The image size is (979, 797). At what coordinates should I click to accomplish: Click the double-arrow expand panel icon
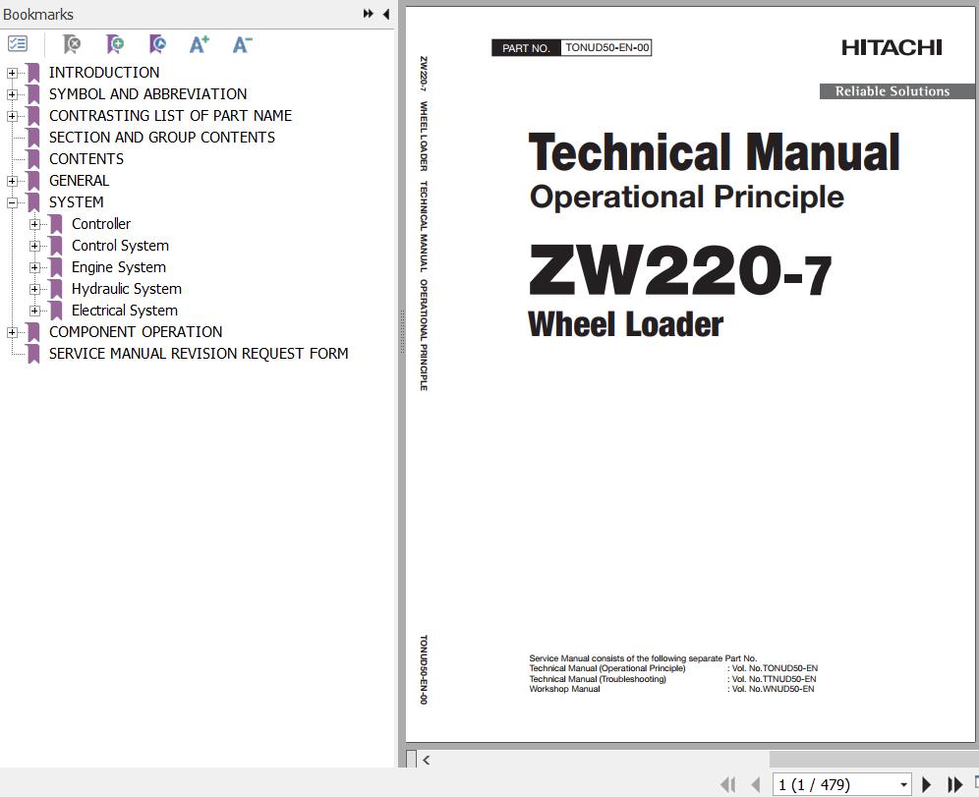[369, 14]
